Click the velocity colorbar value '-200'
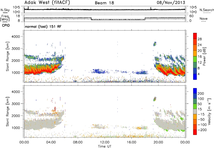Viewport: 214px width, 148px height. tap(202, 130)
